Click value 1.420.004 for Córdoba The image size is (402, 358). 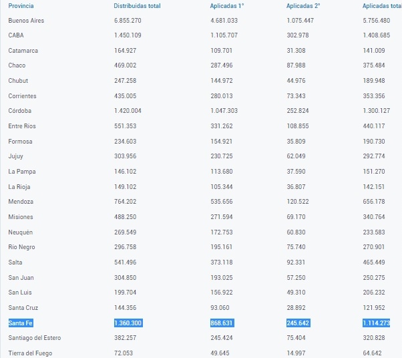click(128, 111)
